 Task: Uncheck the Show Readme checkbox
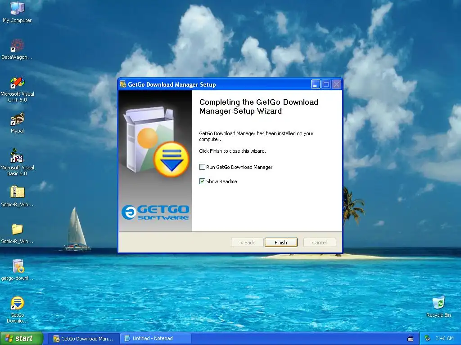[202, 181]
